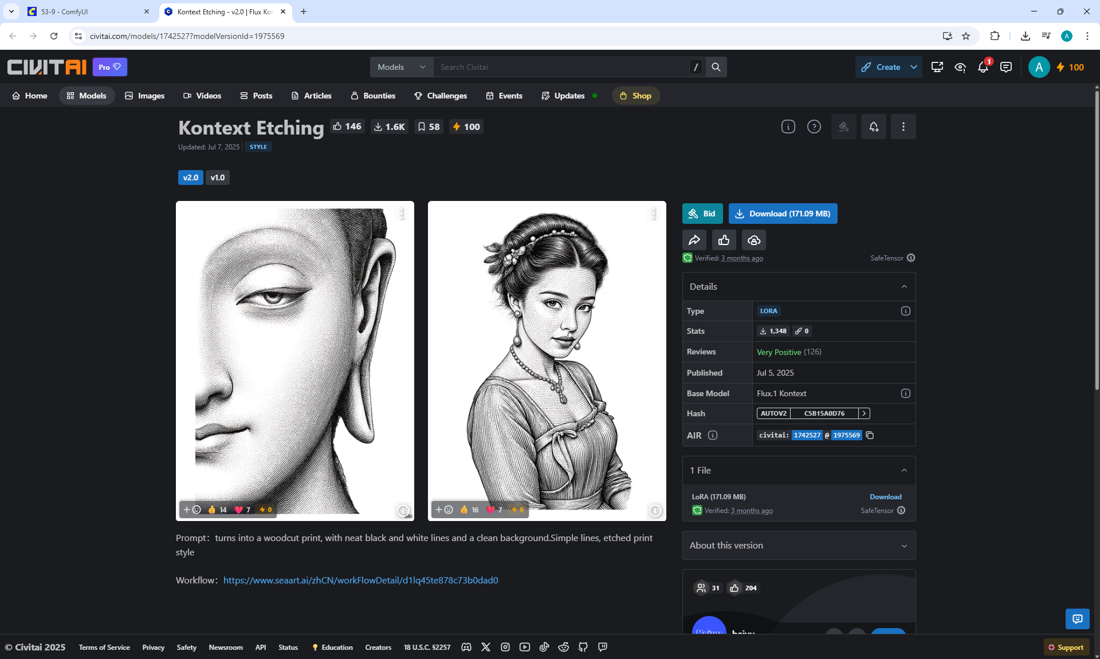Collapse the Details panel
This screenshot has height=659, width=1100.
click(904, 286)
